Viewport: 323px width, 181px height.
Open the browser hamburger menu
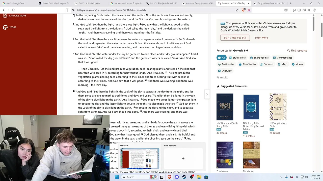pyautogui.click(x=319, y=10)
